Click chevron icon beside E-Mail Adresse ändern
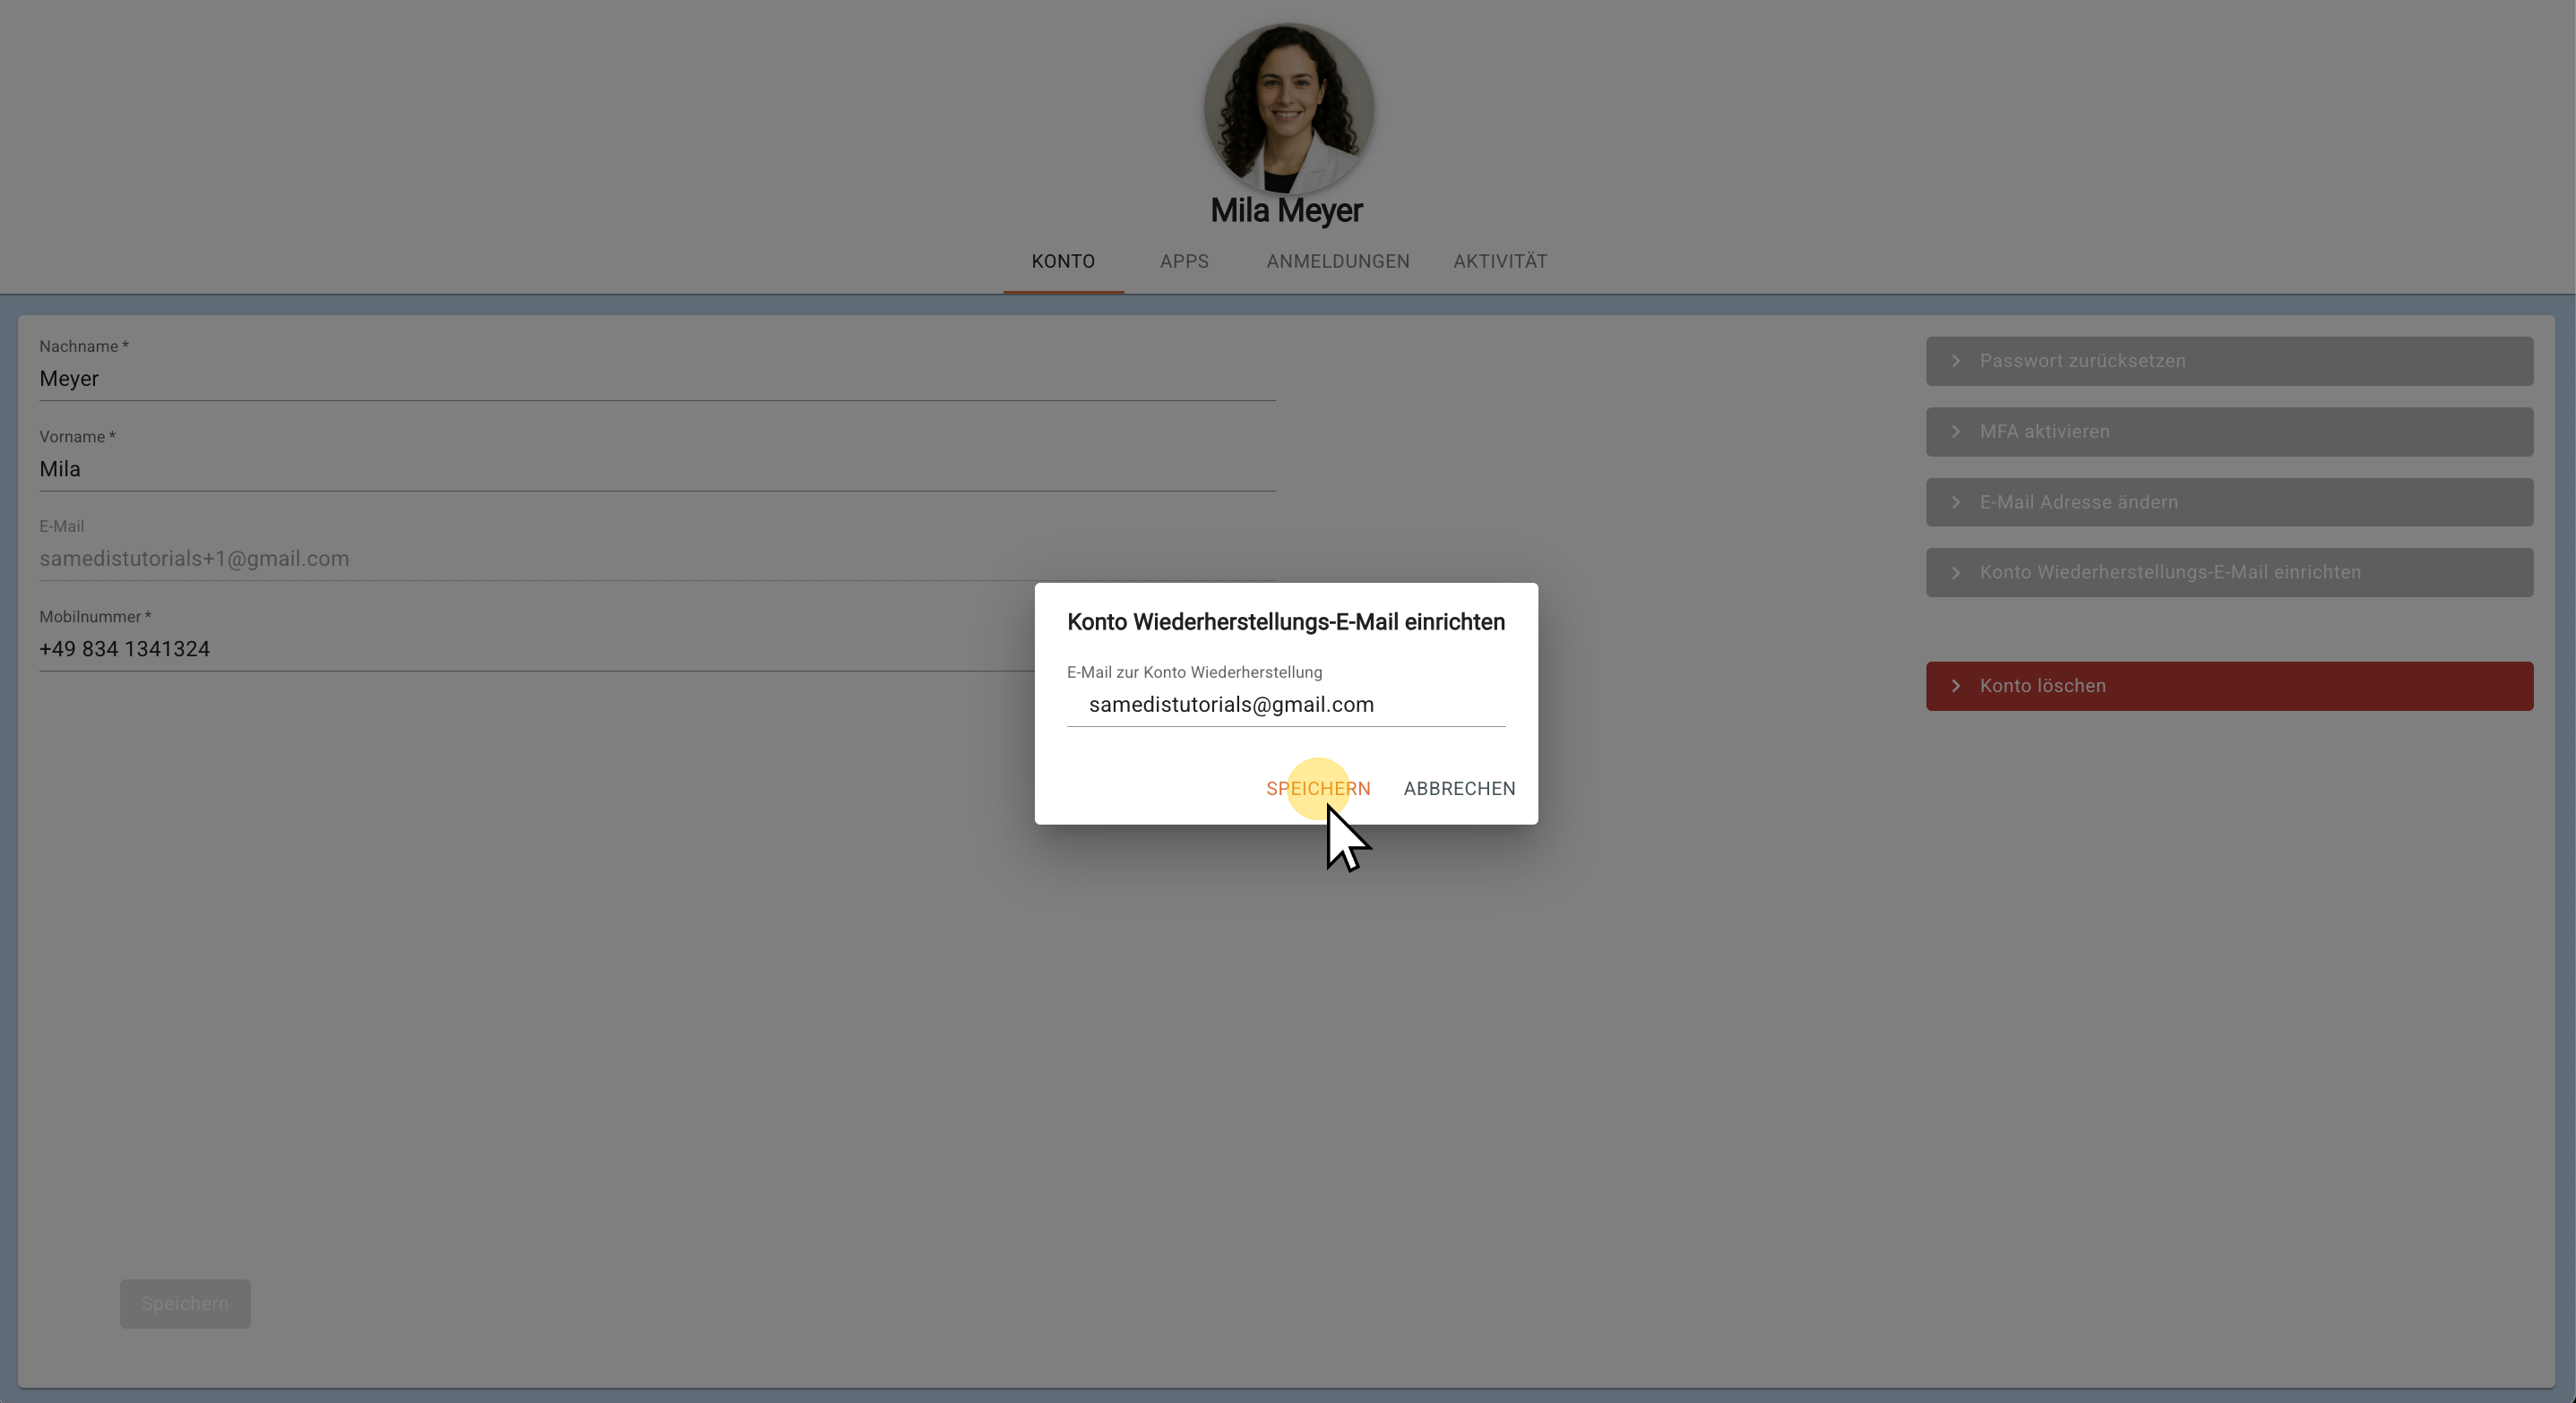The width and height of the screenshot is (2576, 1403). (x=1956, y=502)
